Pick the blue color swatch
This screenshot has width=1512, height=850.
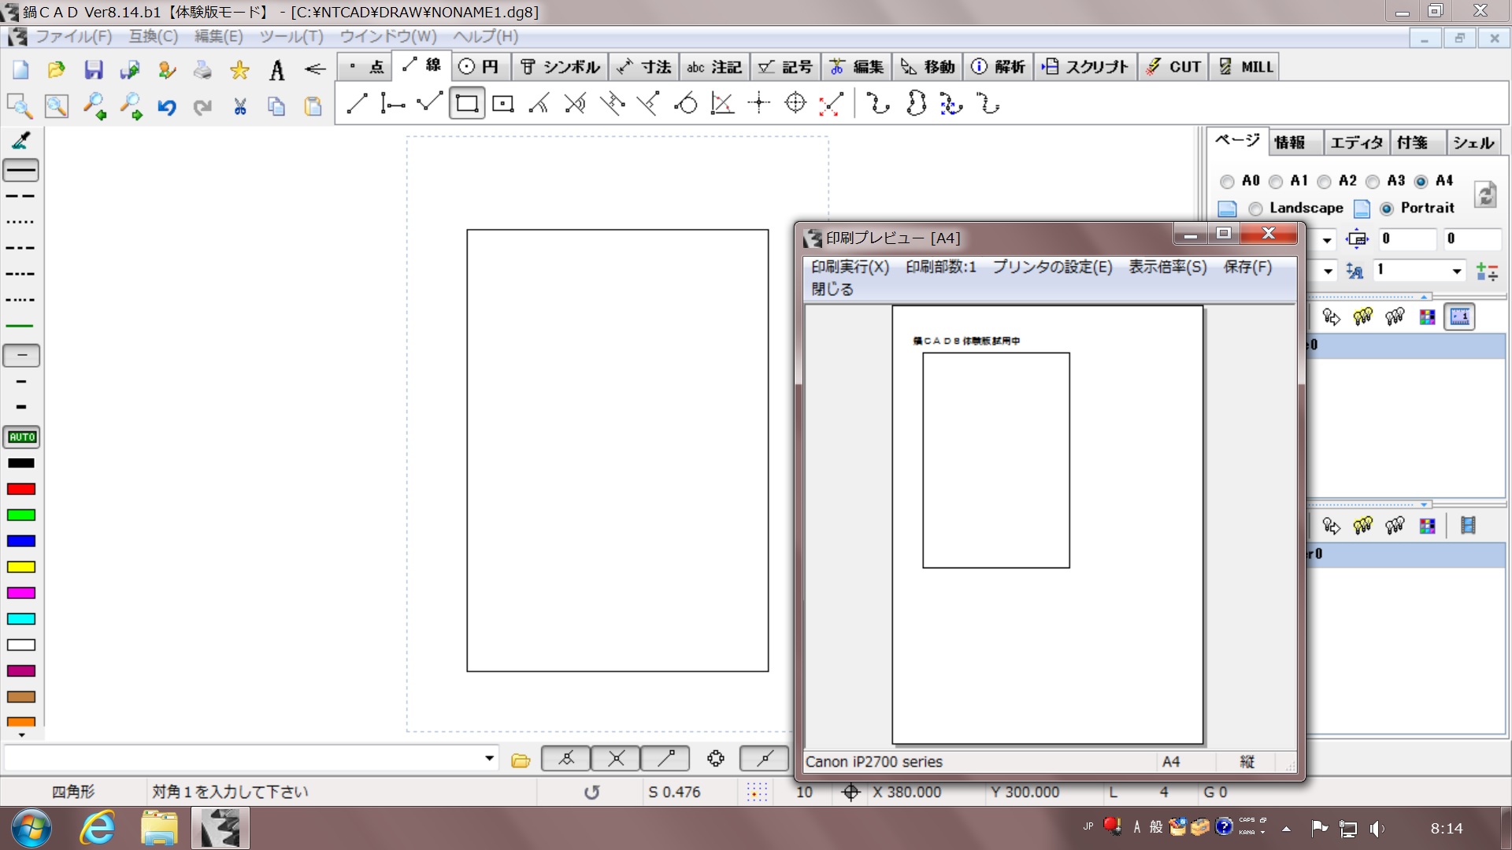coord(21,541)
